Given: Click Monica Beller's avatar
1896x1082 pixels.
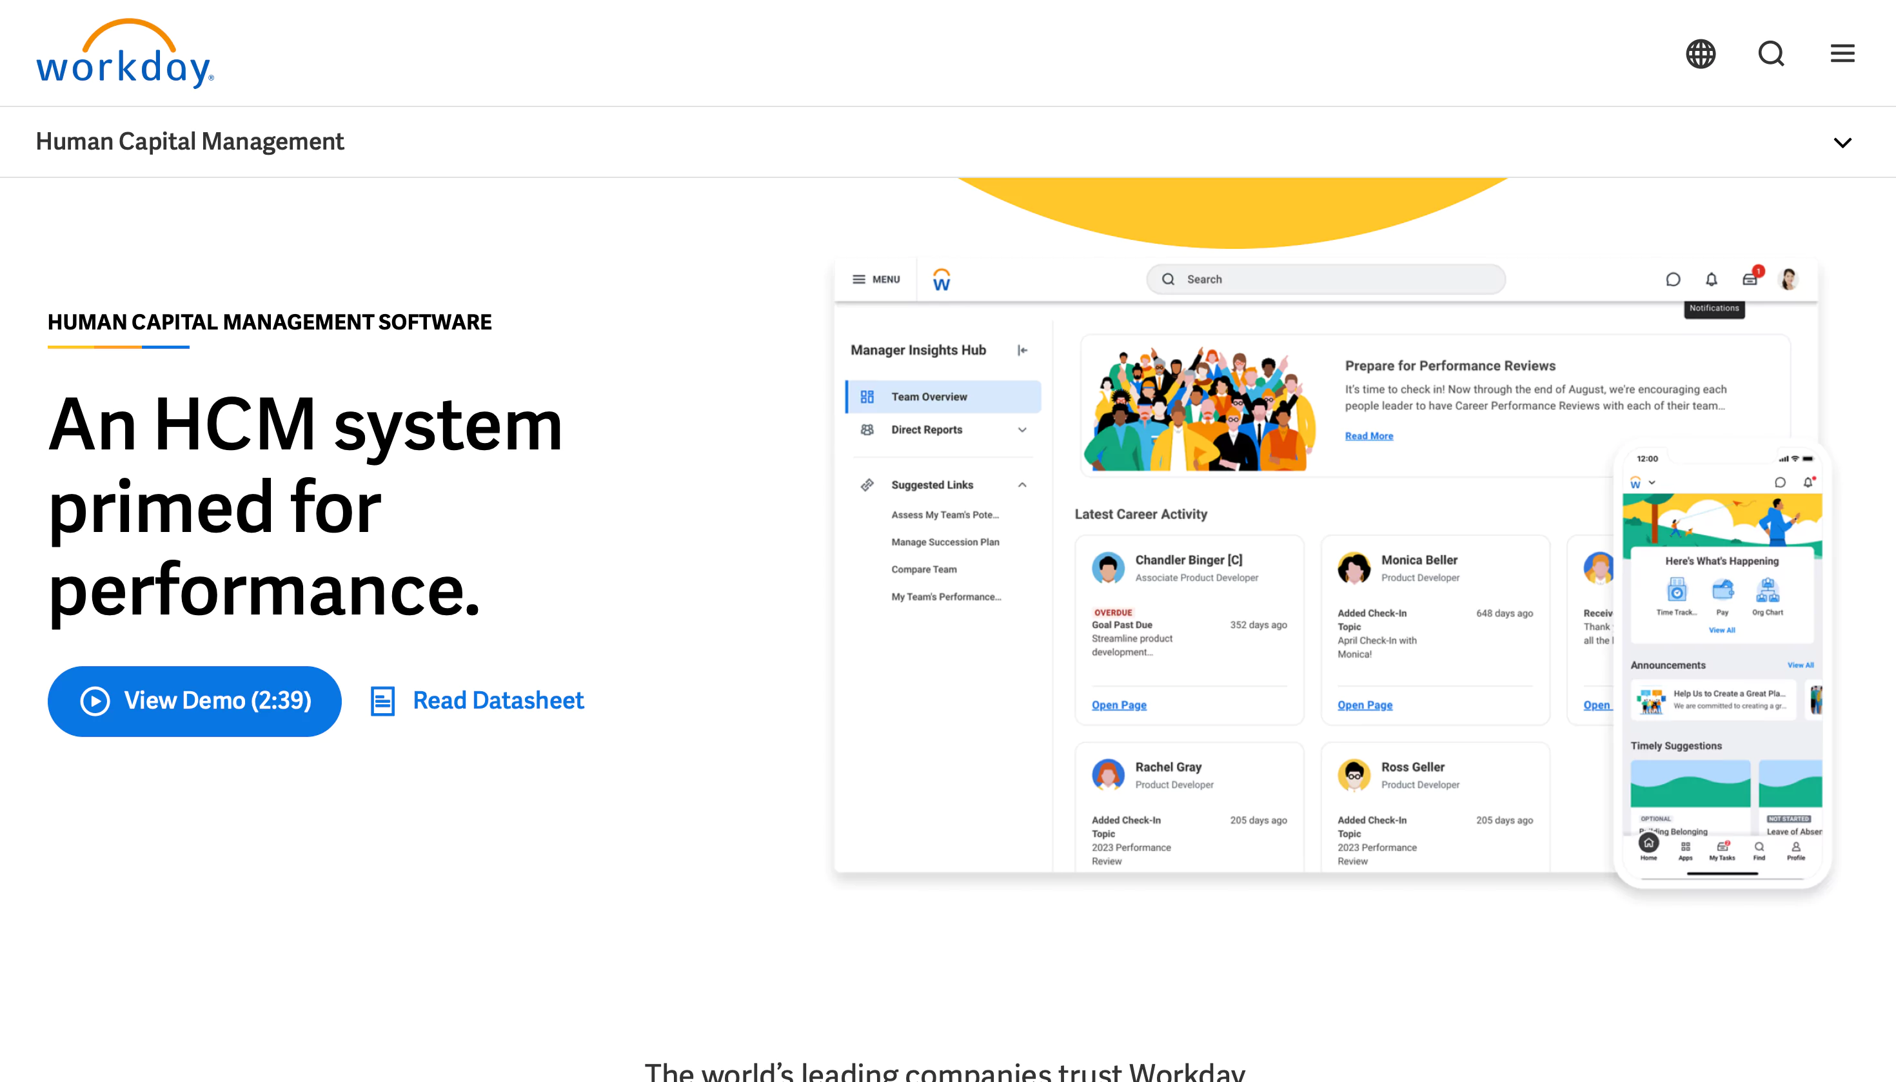Looking at the screenshot, I should [1354, 567].
